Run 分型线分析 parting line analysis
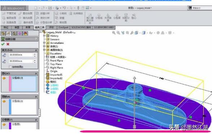 pyautogui.click(x=44, y=22)
